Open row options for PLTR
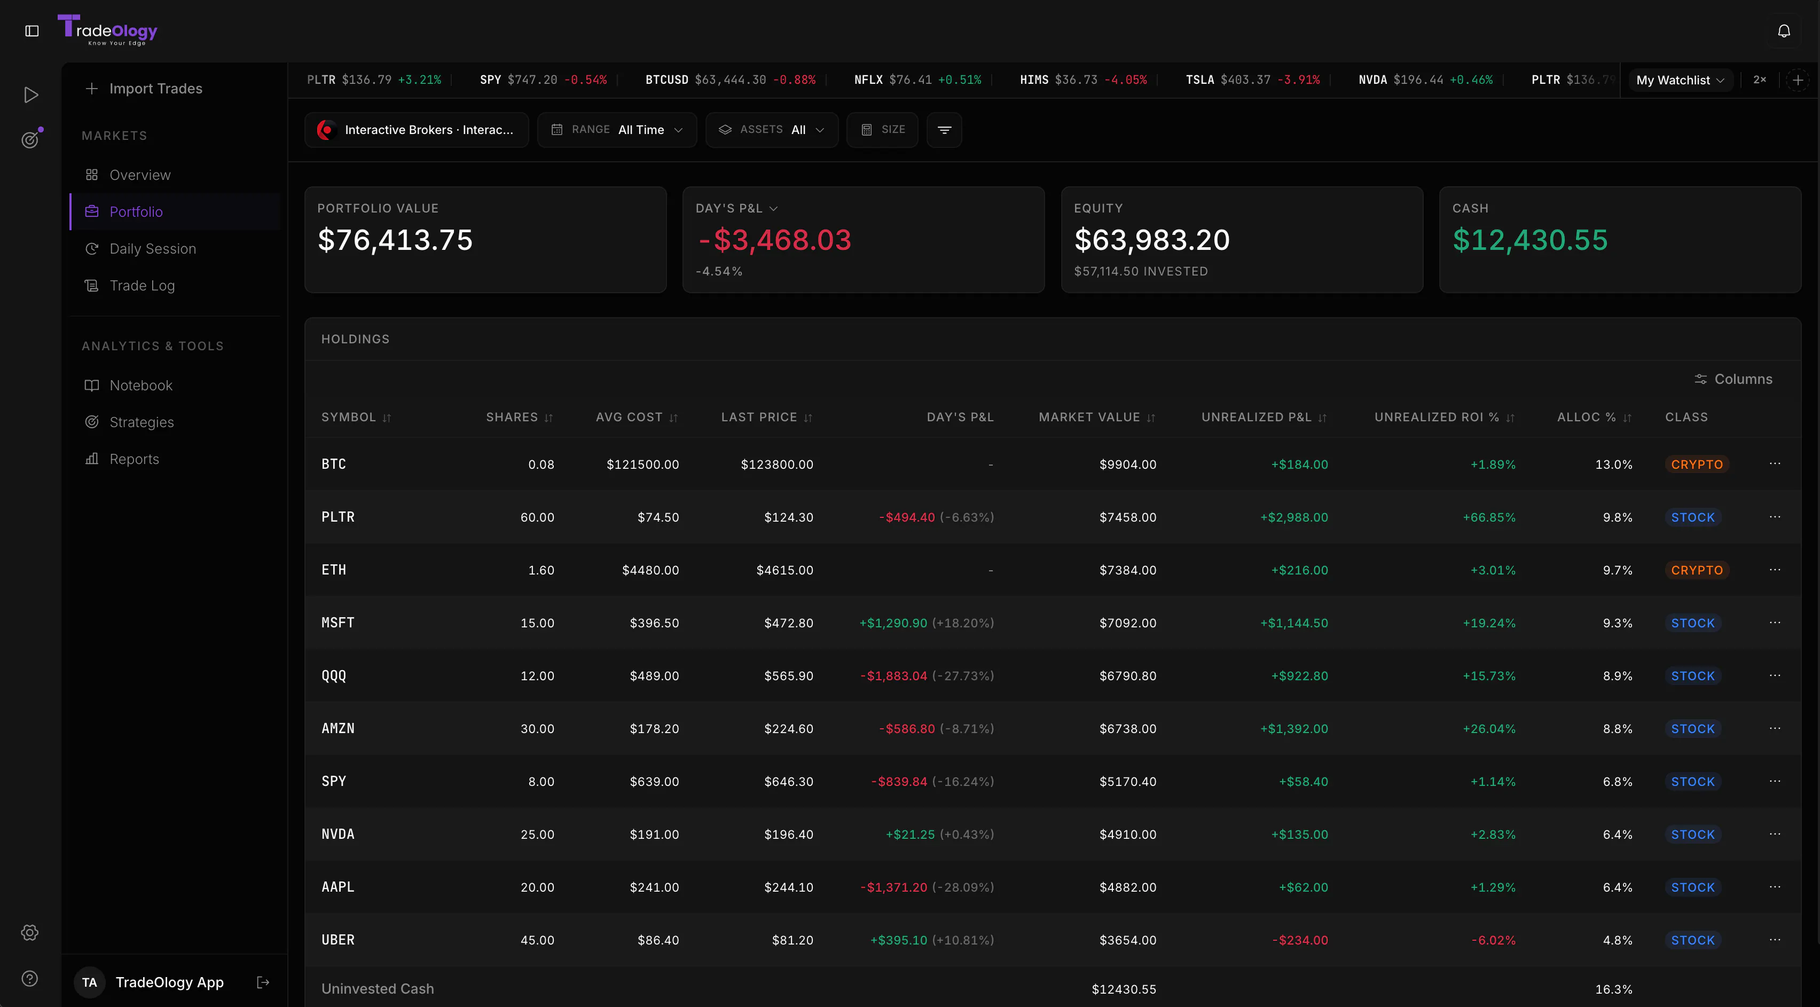The height and width of the screenshot is (1007, 1820). [x=1775, y=517]
